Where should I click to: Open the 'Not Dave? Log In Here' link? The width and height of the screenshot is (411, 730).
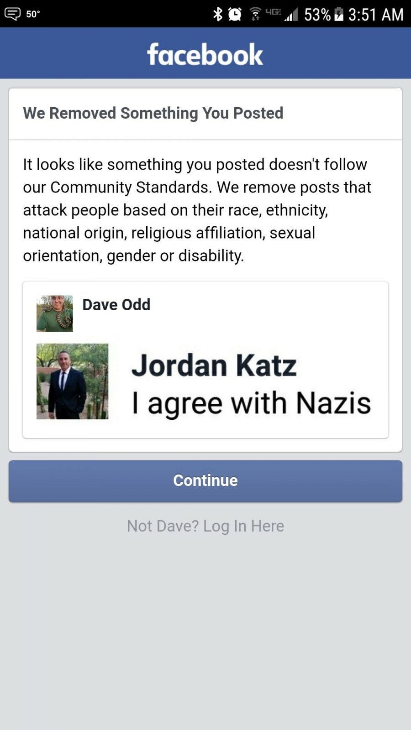pos(205,526)
